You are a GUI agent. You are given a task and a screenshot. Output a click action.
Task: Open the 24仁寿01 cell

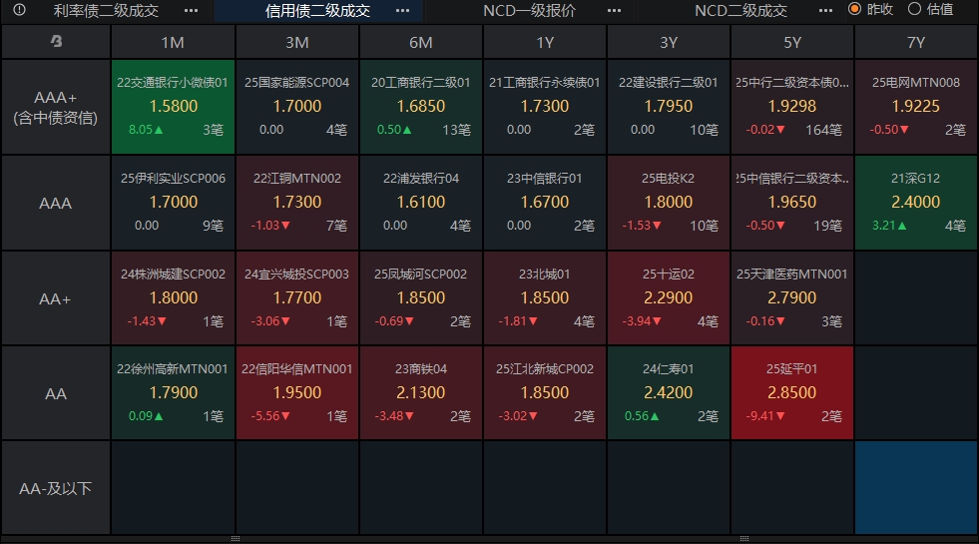tap(668, 393)
